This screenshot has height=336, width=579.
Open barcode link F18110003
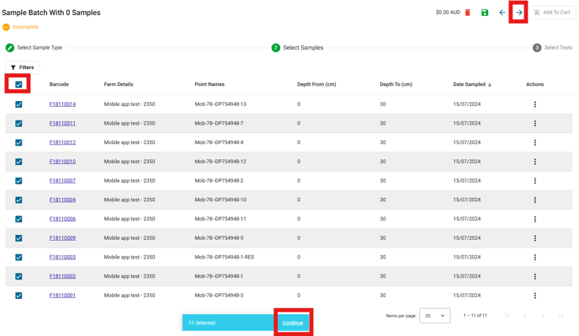pos(62,258)
